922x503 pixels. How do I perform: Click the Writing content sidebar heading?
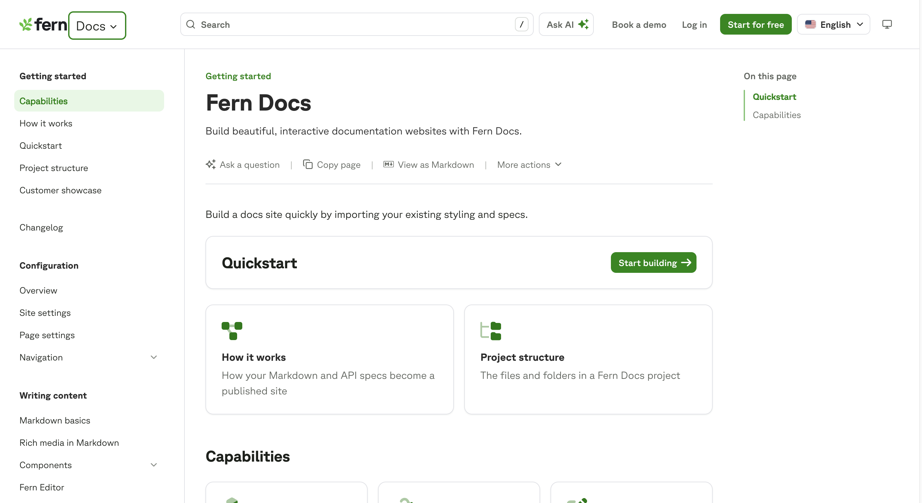point(53,396)
